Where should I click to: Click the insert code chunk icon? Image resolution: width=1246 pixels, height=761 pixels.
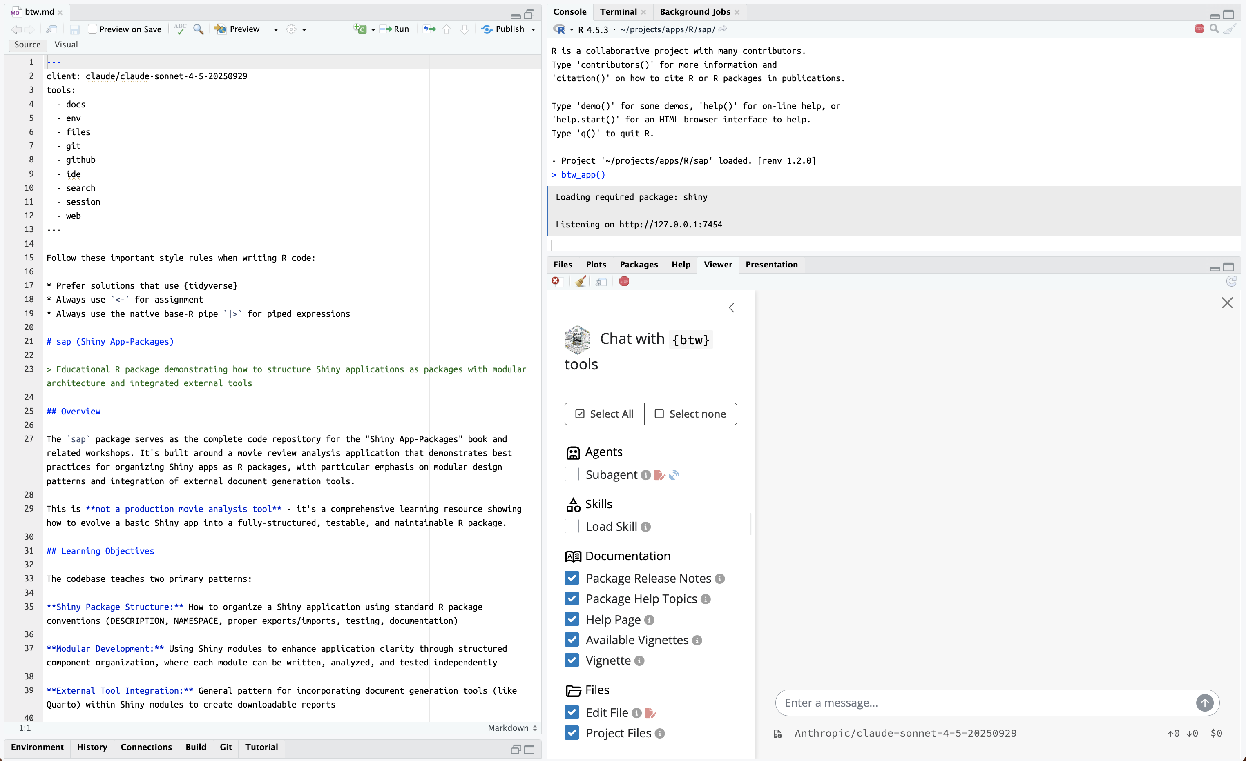click(360, 29)
